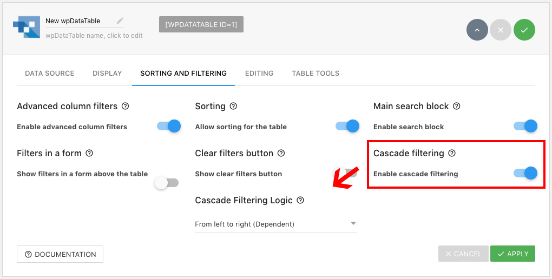The width and height of the screenshot is (552, 279).
Task: Open help icon next to Cascade Filtering Logic
Action: click(x=300, y=200)
